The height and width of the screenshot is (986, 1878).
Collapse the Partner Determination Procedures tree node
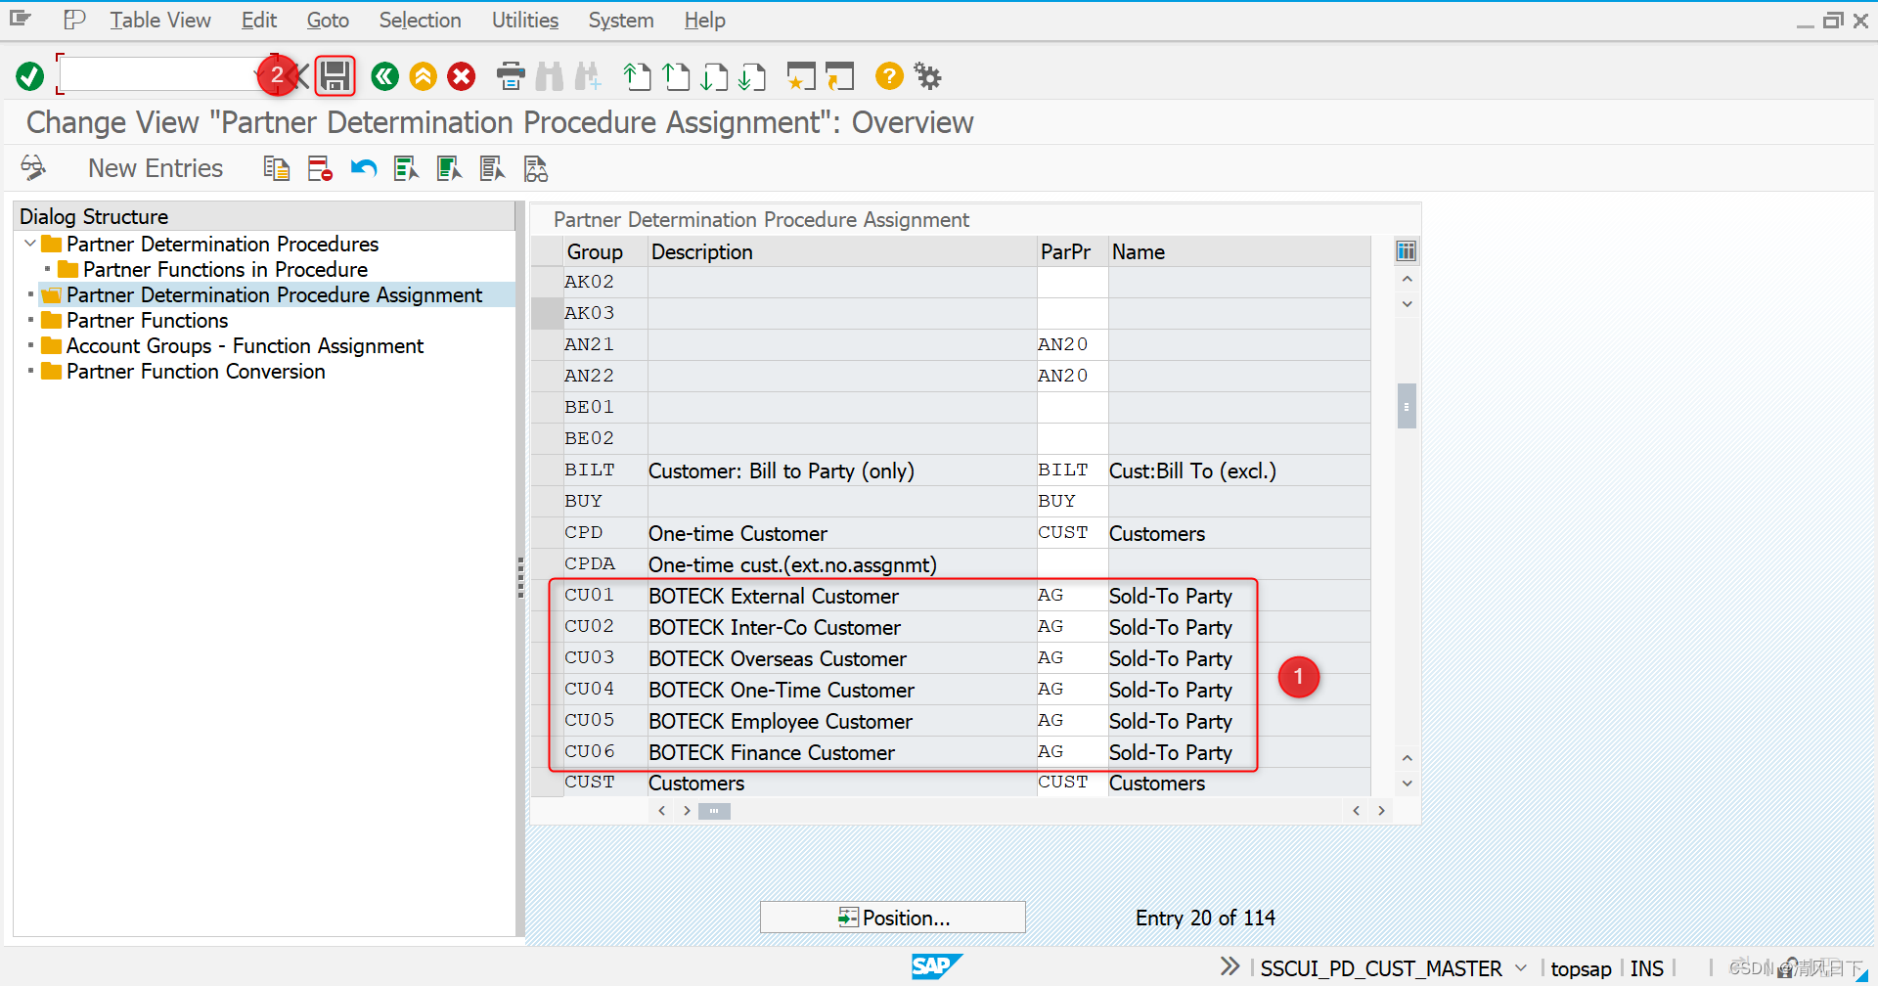click(28, 244)
